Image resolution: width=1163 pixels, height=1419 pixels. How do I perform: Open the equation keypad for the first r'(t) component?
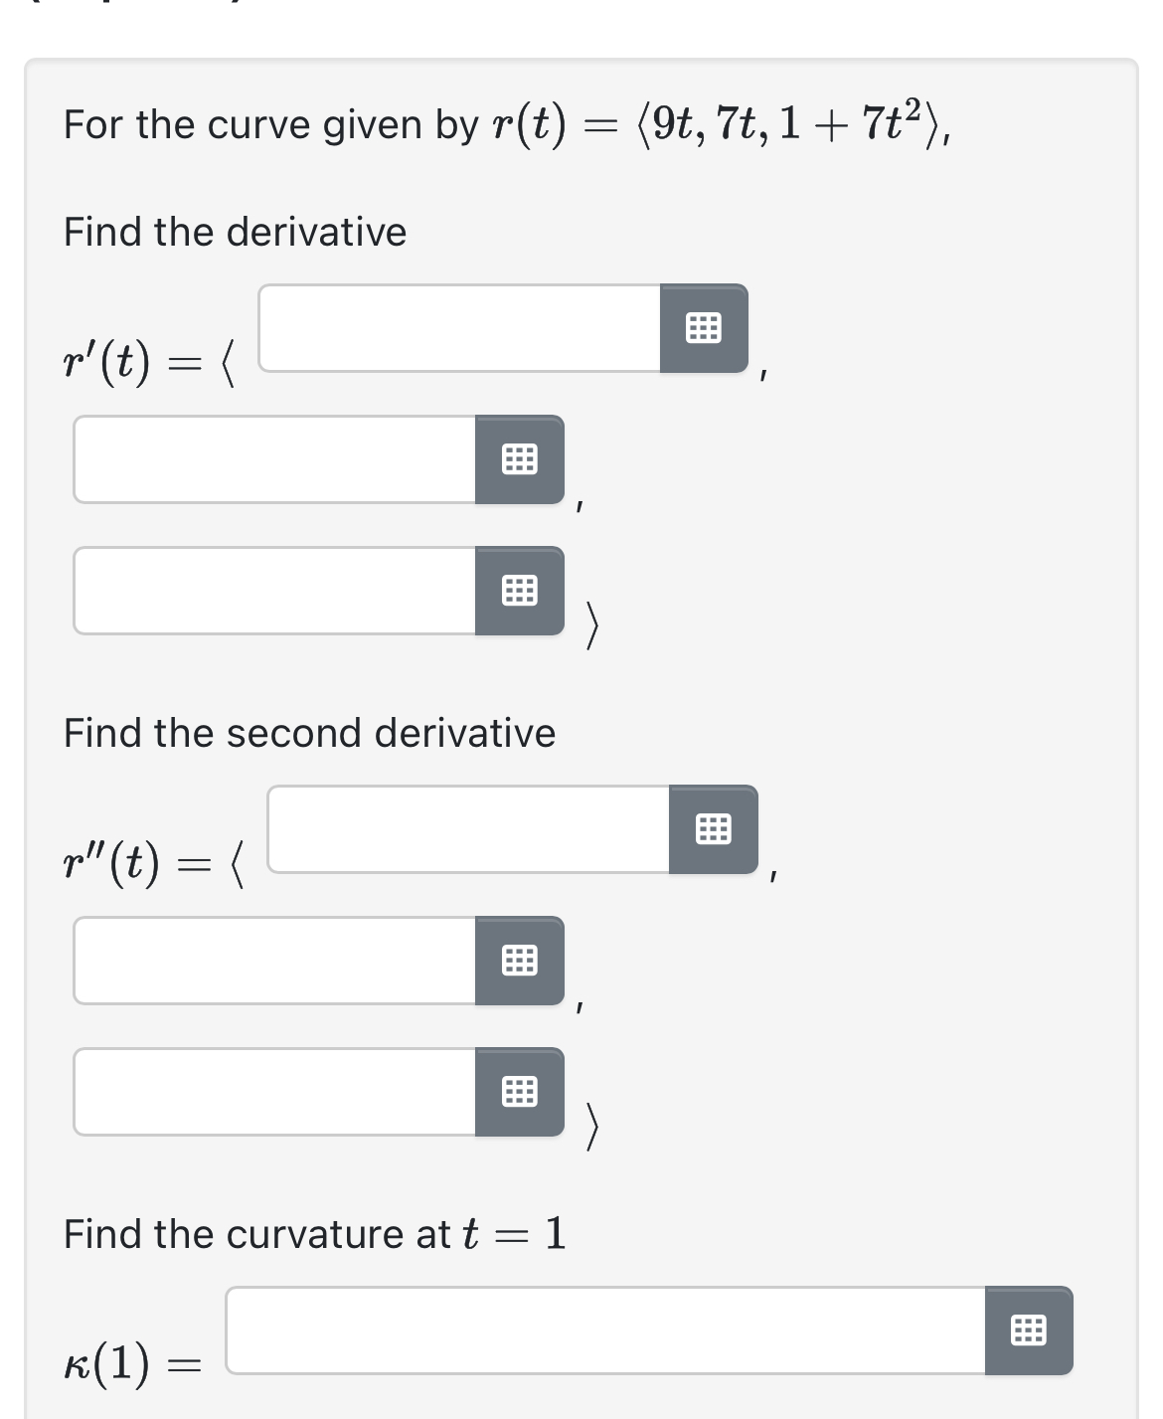[x=706, y=329]
